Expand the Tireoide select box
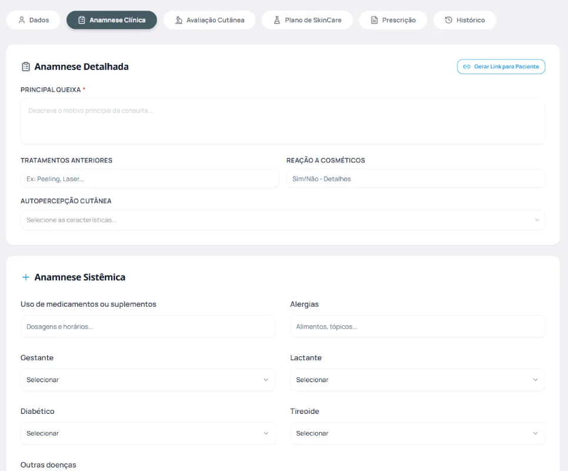 [x=417, y=433]
